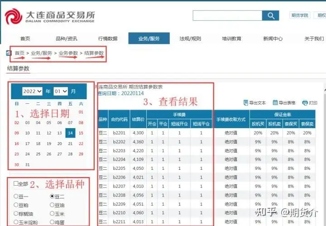This screenshot has width=326, height=226.
Task: Select the 豆一 radio button
Action: click(16, 196)
